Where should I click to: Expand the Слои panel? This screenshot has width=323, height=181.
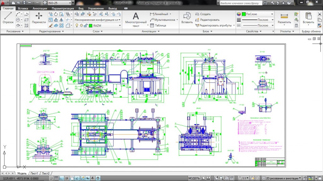[x=98, y=31]
